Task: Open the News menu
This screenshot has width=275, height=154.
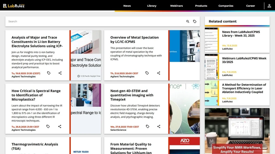Action: point(127,6)
